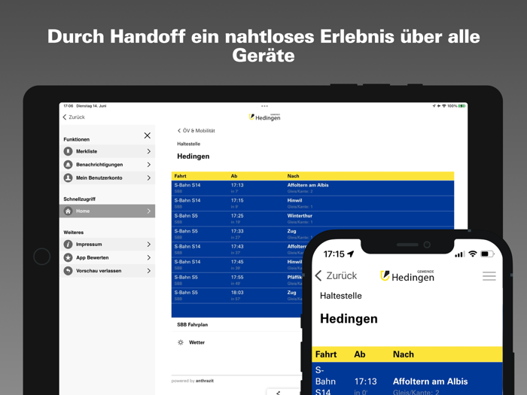Tap the Benachrichtigungen bell icon
The height and width of the screenshot is (395, 527).
click(69, 165)
